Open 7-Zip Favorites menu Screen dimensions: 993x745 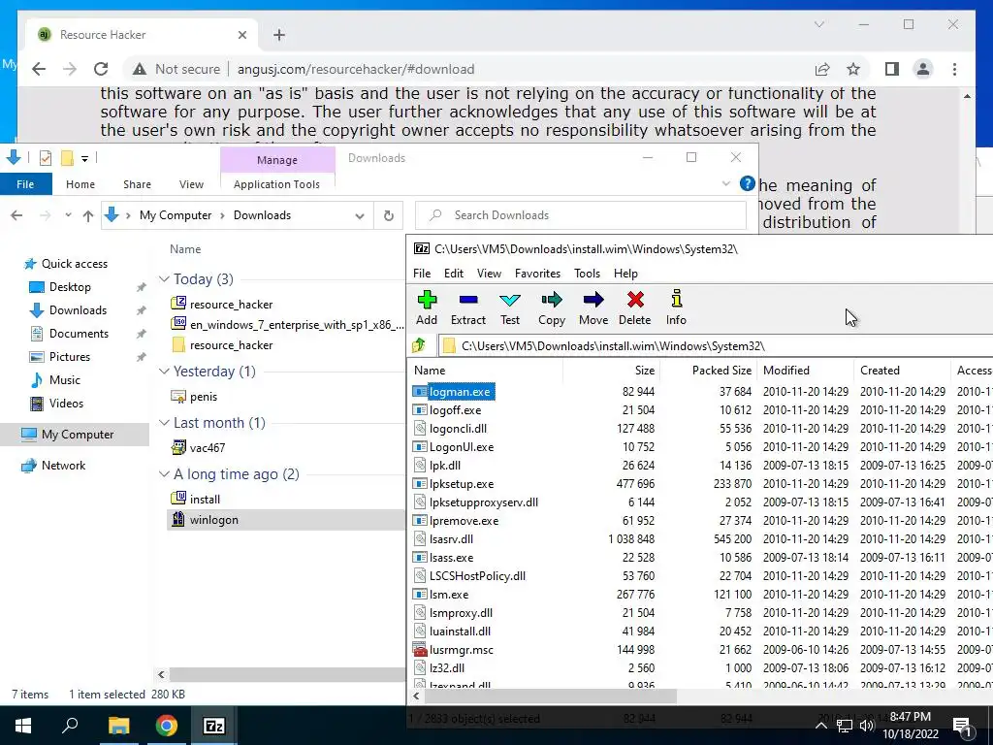coord(537,273)
